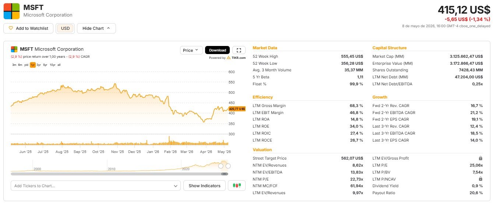Screen dimensions: 493x203
Task: Click the 420,77 US$ price label on chart
Action: [237, 109]
